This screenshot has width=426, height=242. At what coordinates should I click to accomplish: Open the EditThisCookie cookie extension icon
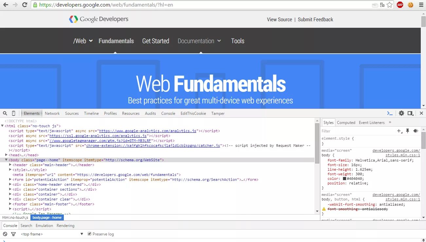click(410, 5)
